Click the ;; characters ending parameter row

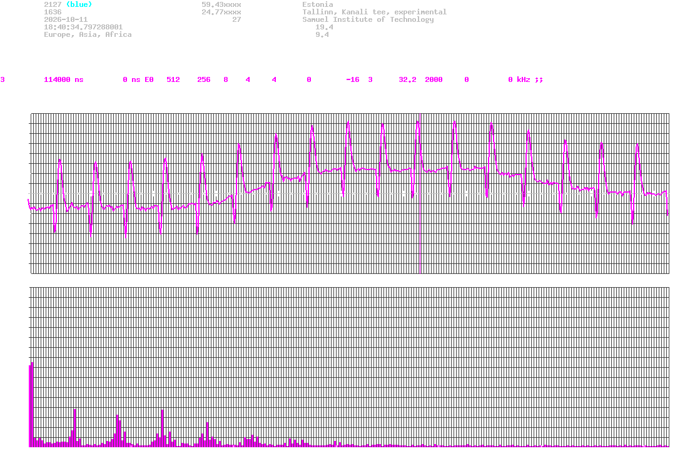tap(539, 80)
